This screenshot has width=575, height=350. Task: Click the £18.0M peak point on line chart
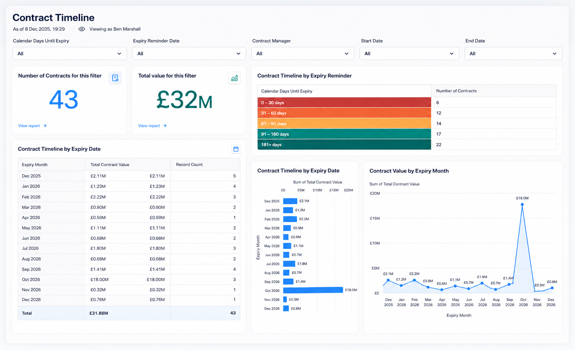click(x=522, y=204)
